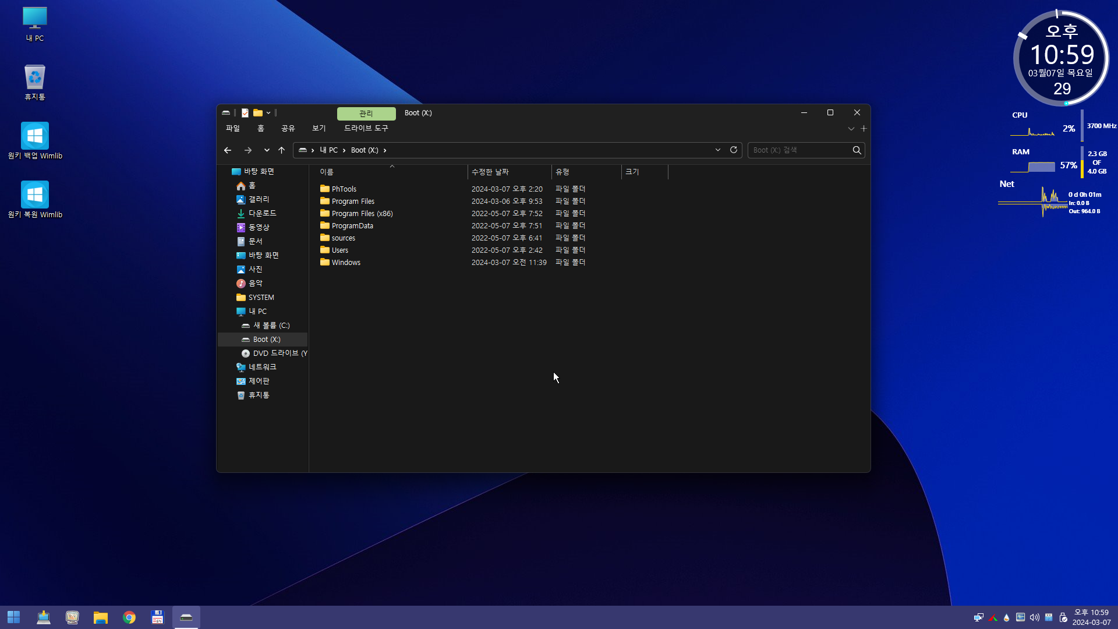Launch Chrome from the taskbar
This screenshot has height=629, width=1118.
(129, 617)
